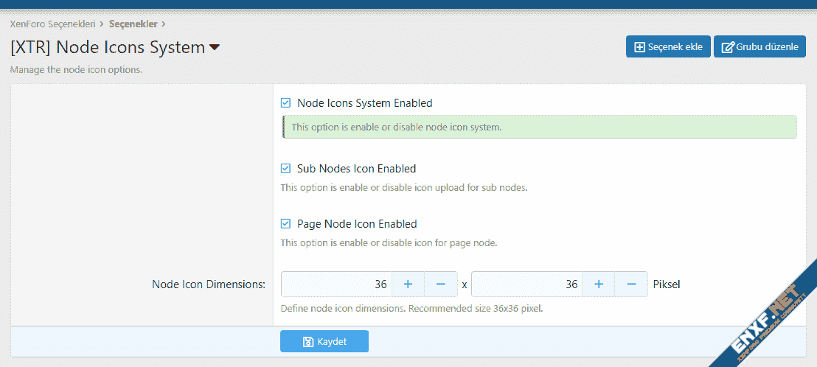The width and height of the screenshot is (817, 367).
Task: Click the edit pencil icon on Grubu düzenle
Action: (727, 47)
